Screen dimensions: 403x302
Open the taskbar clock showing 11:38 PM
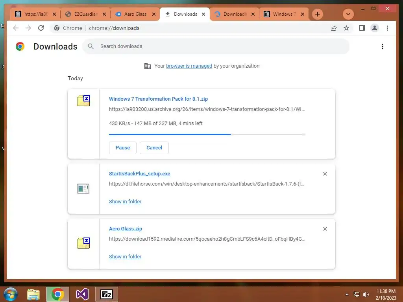click(x=386, y=295)
